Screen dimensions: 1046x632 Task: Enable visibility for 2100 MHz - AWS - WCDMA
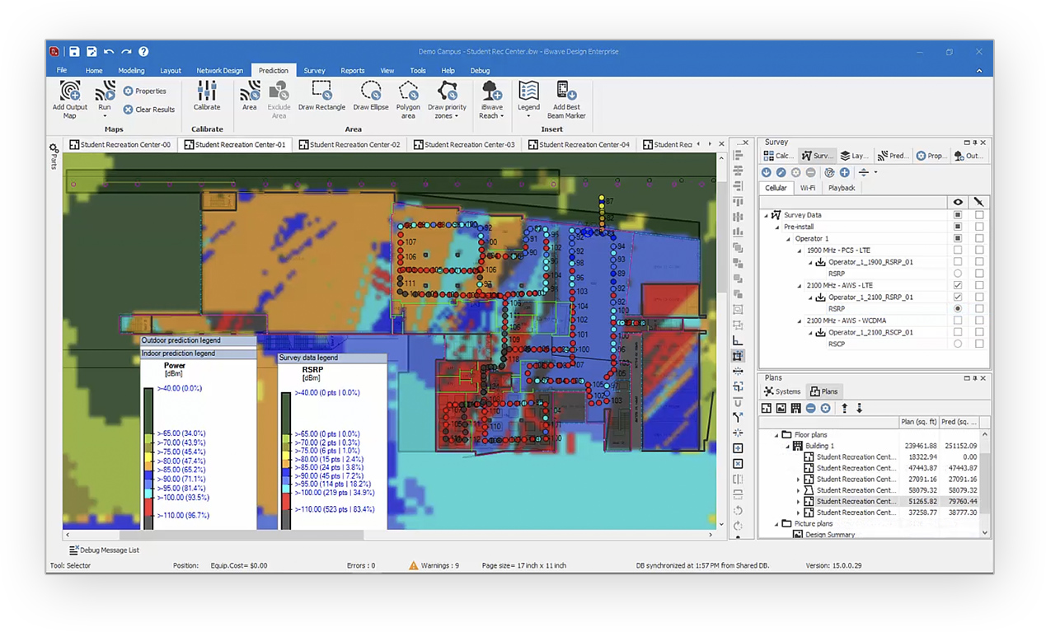click(958, 321)
